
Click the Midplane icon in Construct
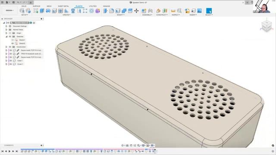[x=165, y=11]
